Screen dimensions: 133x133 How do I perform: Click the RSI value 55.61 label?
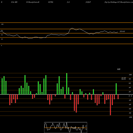pyautogui.click(x=122, y=31)
